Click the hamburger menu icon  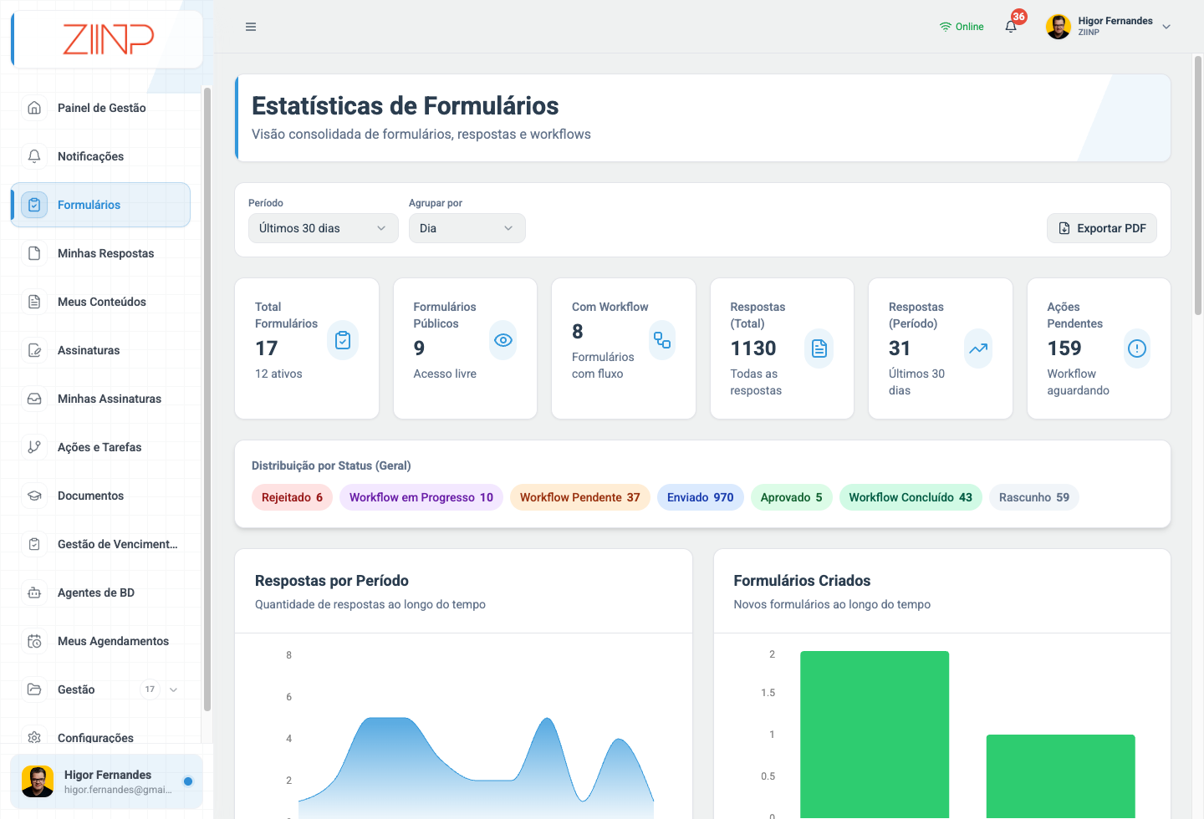[251, 27]
